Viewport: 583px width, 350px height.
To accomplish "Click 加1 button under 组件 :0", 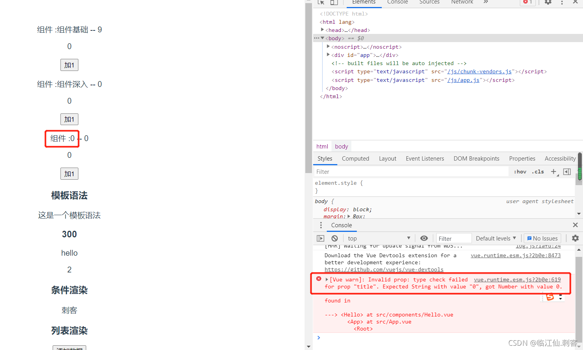I will [x=69, y=174].
